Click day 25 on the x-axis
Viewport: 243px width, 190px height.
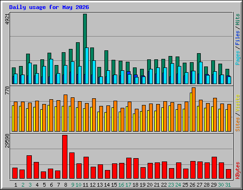coord(185,185)
